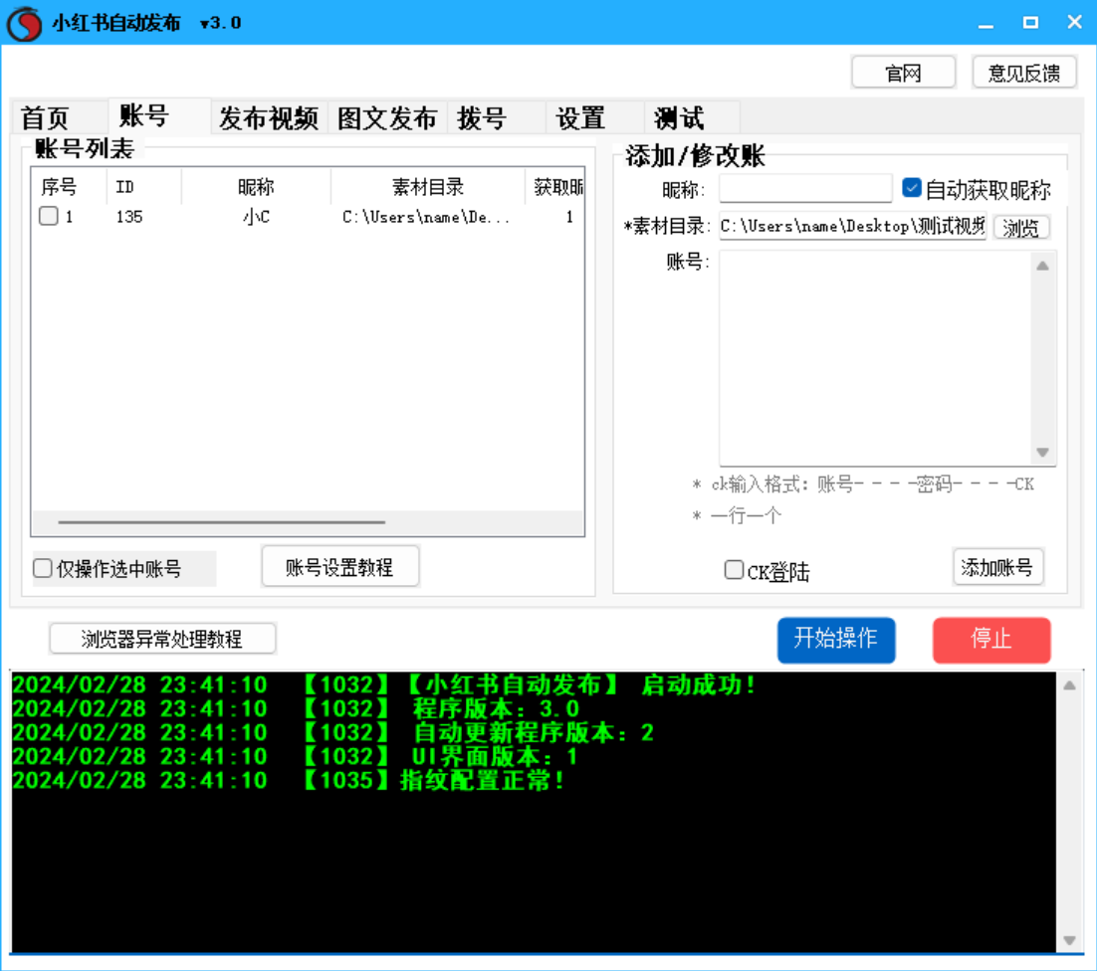
Task: Click the 启动成功 log line
Action: click(384, 684)
